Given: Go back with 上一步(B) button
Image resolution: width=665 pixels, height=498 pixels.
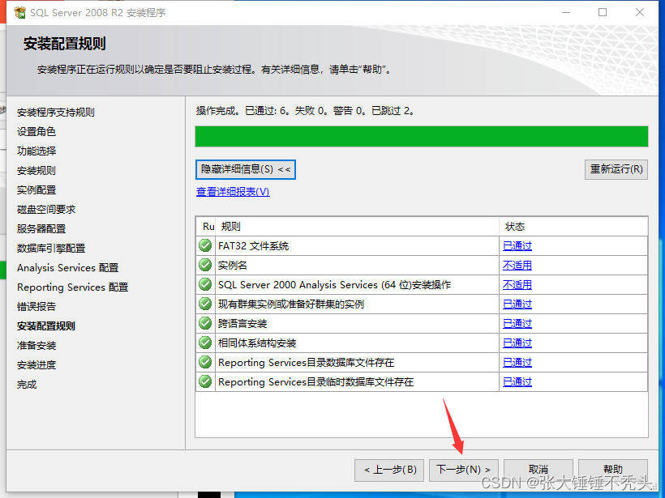Looking at the screenshot, I should point(390,470).
